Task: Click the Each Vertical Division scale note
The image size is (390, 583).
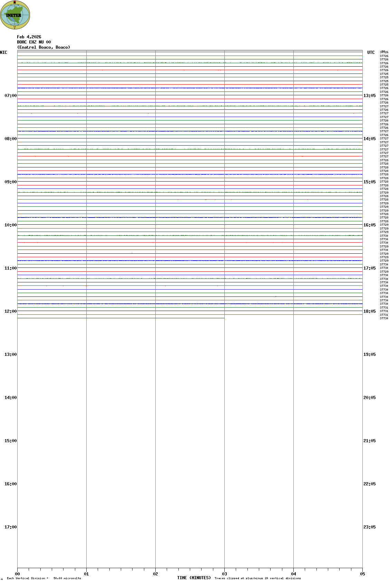Action: [x=44, y=578]
